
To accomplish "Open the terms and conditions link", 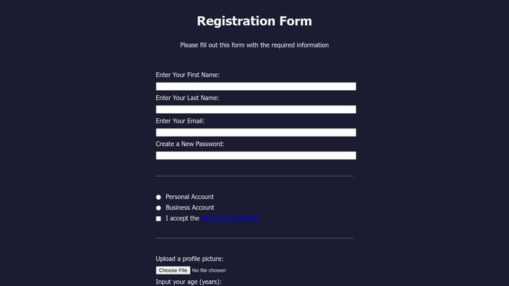I will point(230,219).
